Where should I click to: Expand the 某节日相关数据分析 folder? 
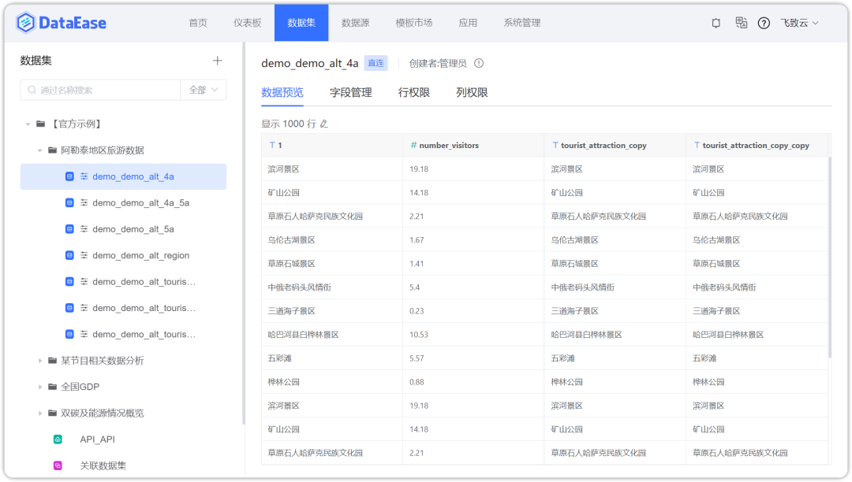pyautogui.click(x=41, y=361)
